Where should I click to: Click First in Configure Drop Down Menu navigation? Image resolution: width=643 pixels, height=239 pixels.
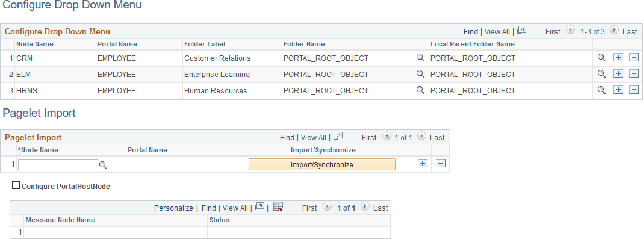click(552, 31)
